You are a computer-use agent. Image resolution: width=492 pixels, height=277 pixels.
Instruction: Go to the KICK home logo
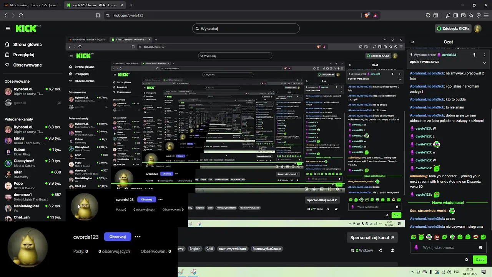[x=28, y=28]
